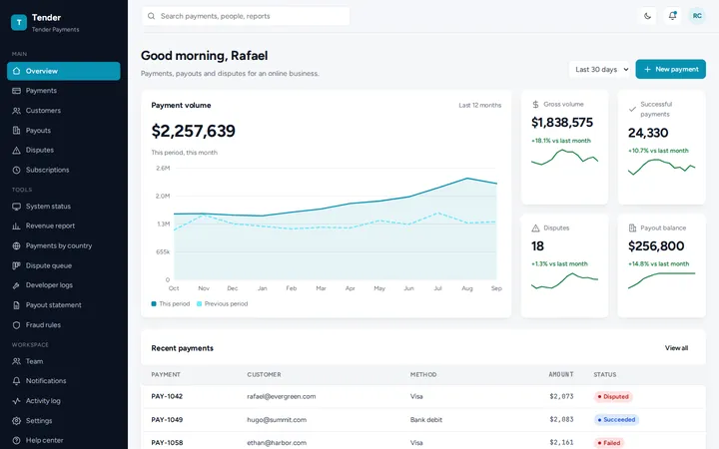This screenshot has height=449, width=719.
Task: Click View all recent payments
Action: tap(676, 348)
